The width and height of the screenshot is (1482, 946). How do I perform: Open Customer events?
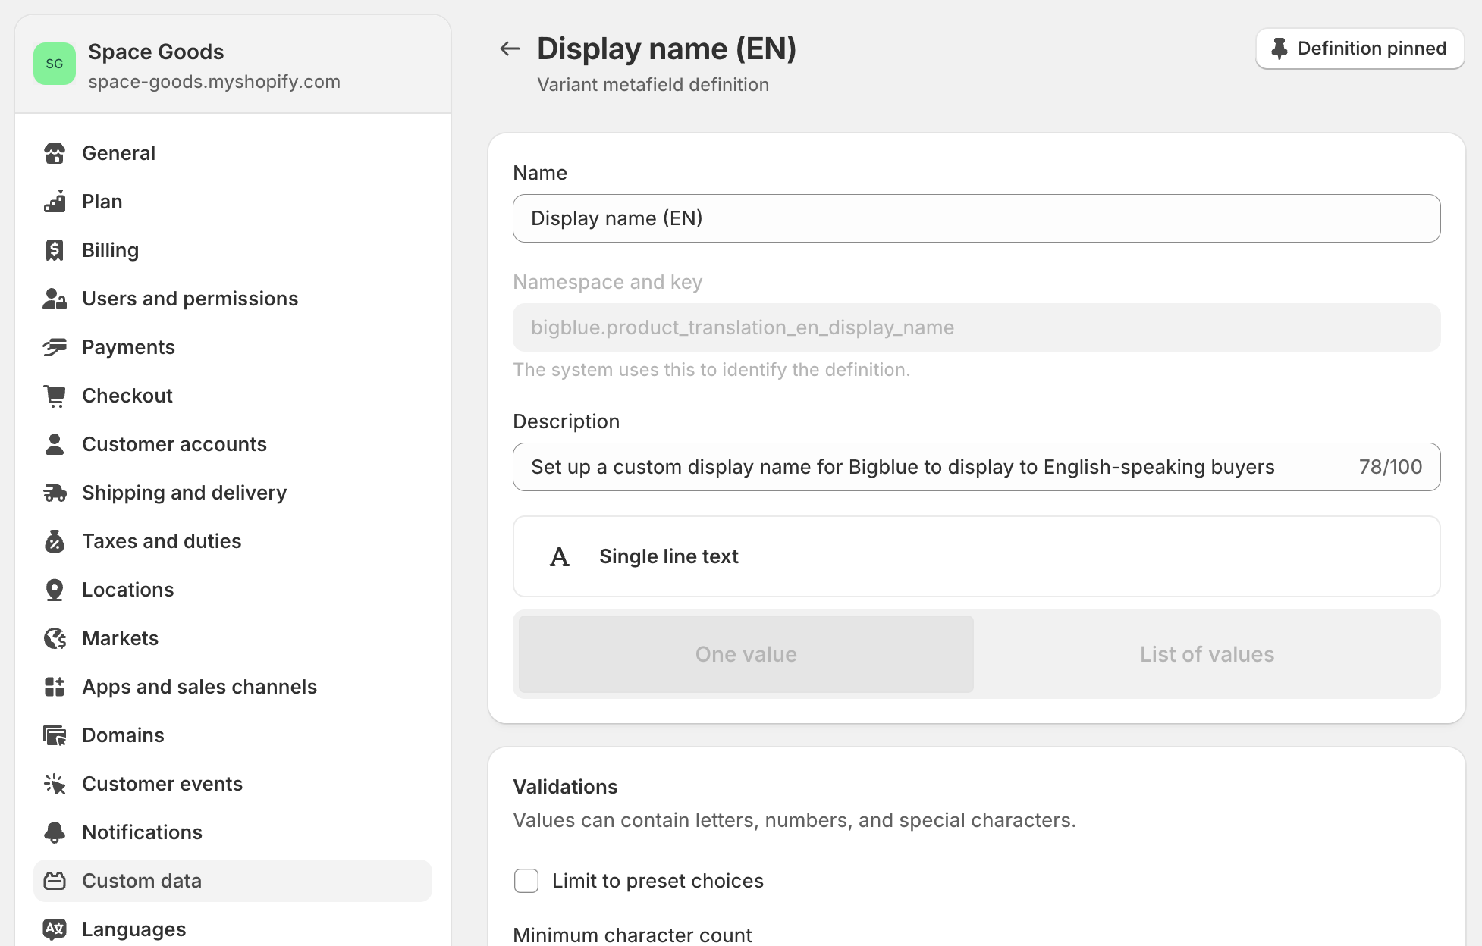click(233, 784)
